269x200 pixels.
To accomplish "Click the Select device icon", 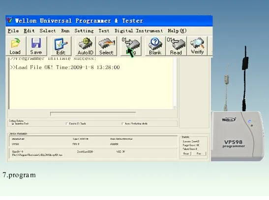I will coord(107,46).
